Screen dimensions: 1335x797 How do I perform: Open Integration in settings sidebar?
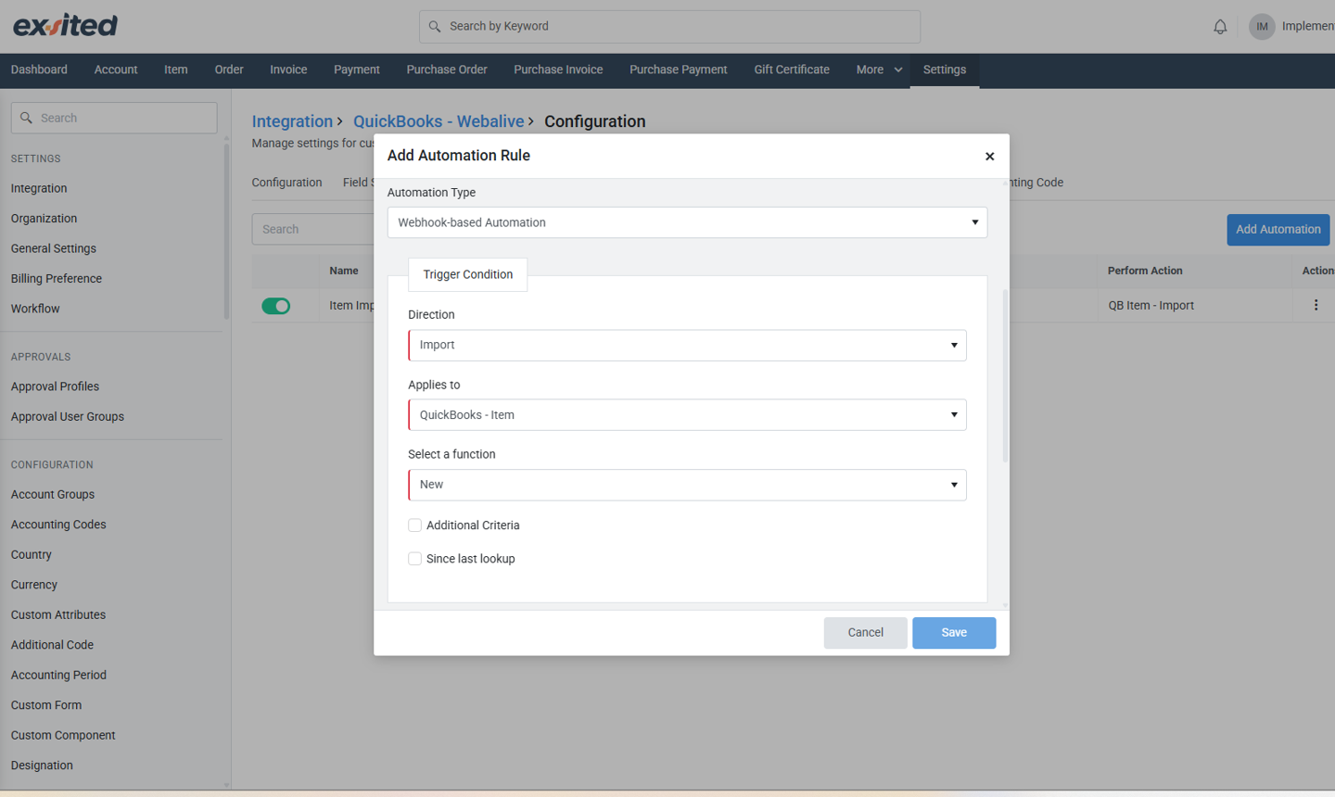(x=39, y=188)
